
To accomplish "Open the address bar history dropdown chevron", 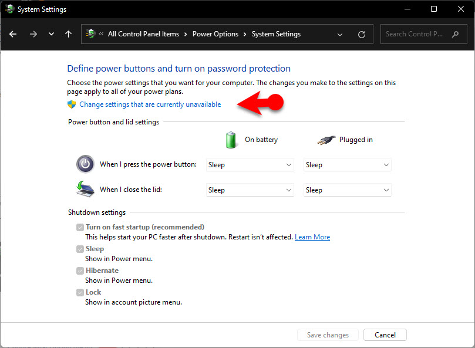I will pos(340,35).
